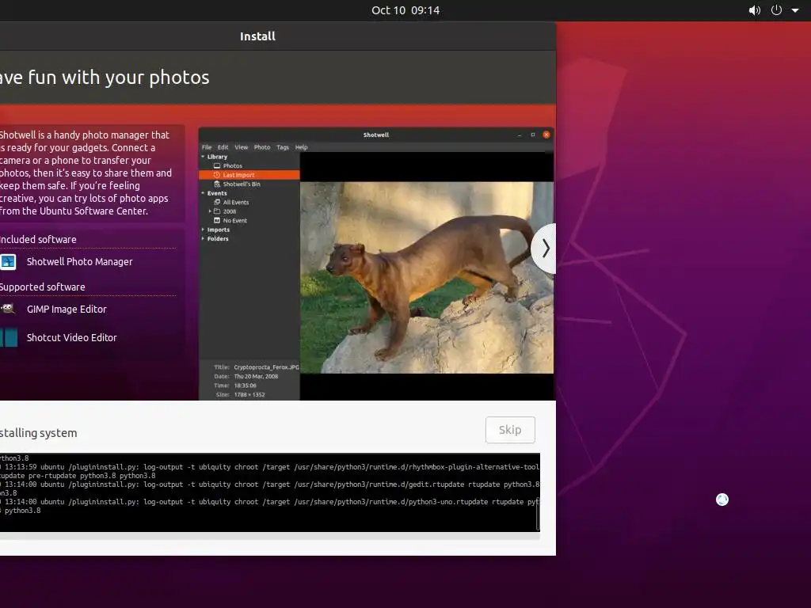This screenshot has height=608, width=811.
Task: Click the Install window title bar
Action: pyautogui.click(x=278, y=36)
